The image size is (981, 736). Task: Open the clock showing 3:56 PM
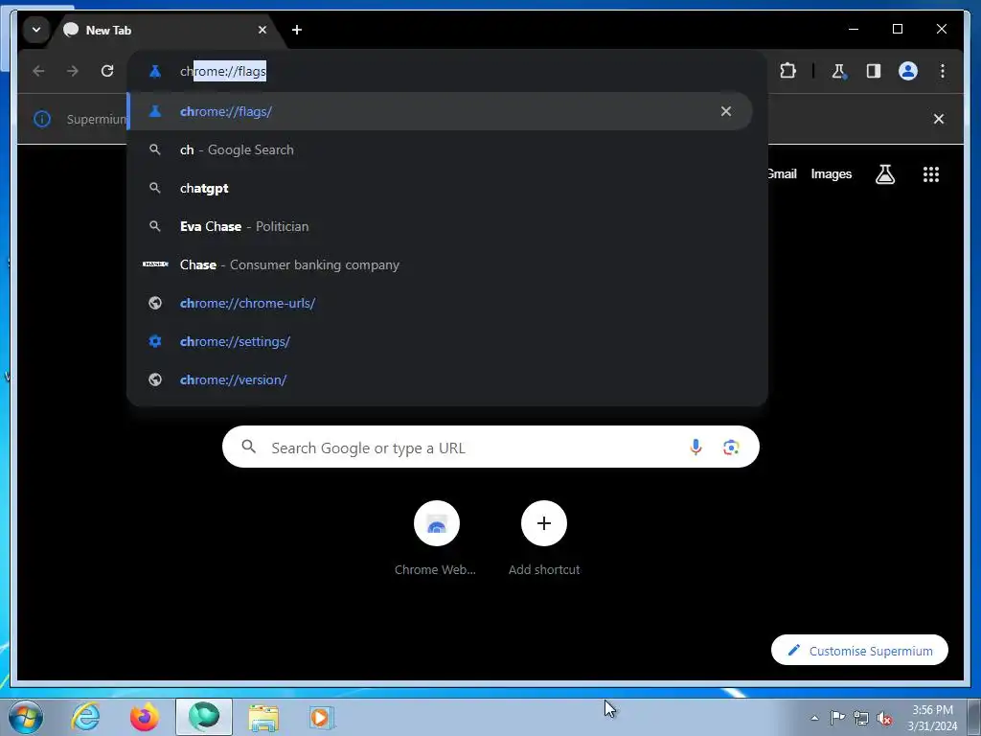click(x=932, y=718)
